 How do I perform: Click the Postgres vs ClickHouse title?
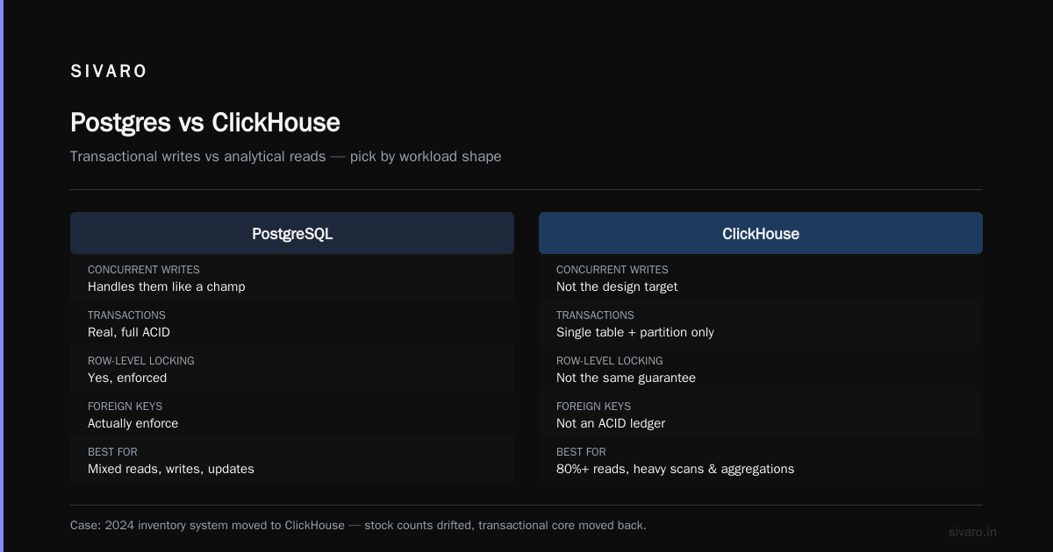click(x=204, y=122)
